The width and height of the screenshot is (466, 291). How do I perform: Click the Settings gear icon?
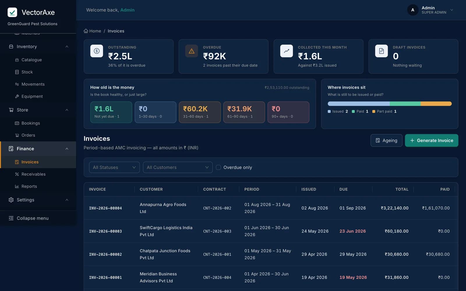pos(11,200)
